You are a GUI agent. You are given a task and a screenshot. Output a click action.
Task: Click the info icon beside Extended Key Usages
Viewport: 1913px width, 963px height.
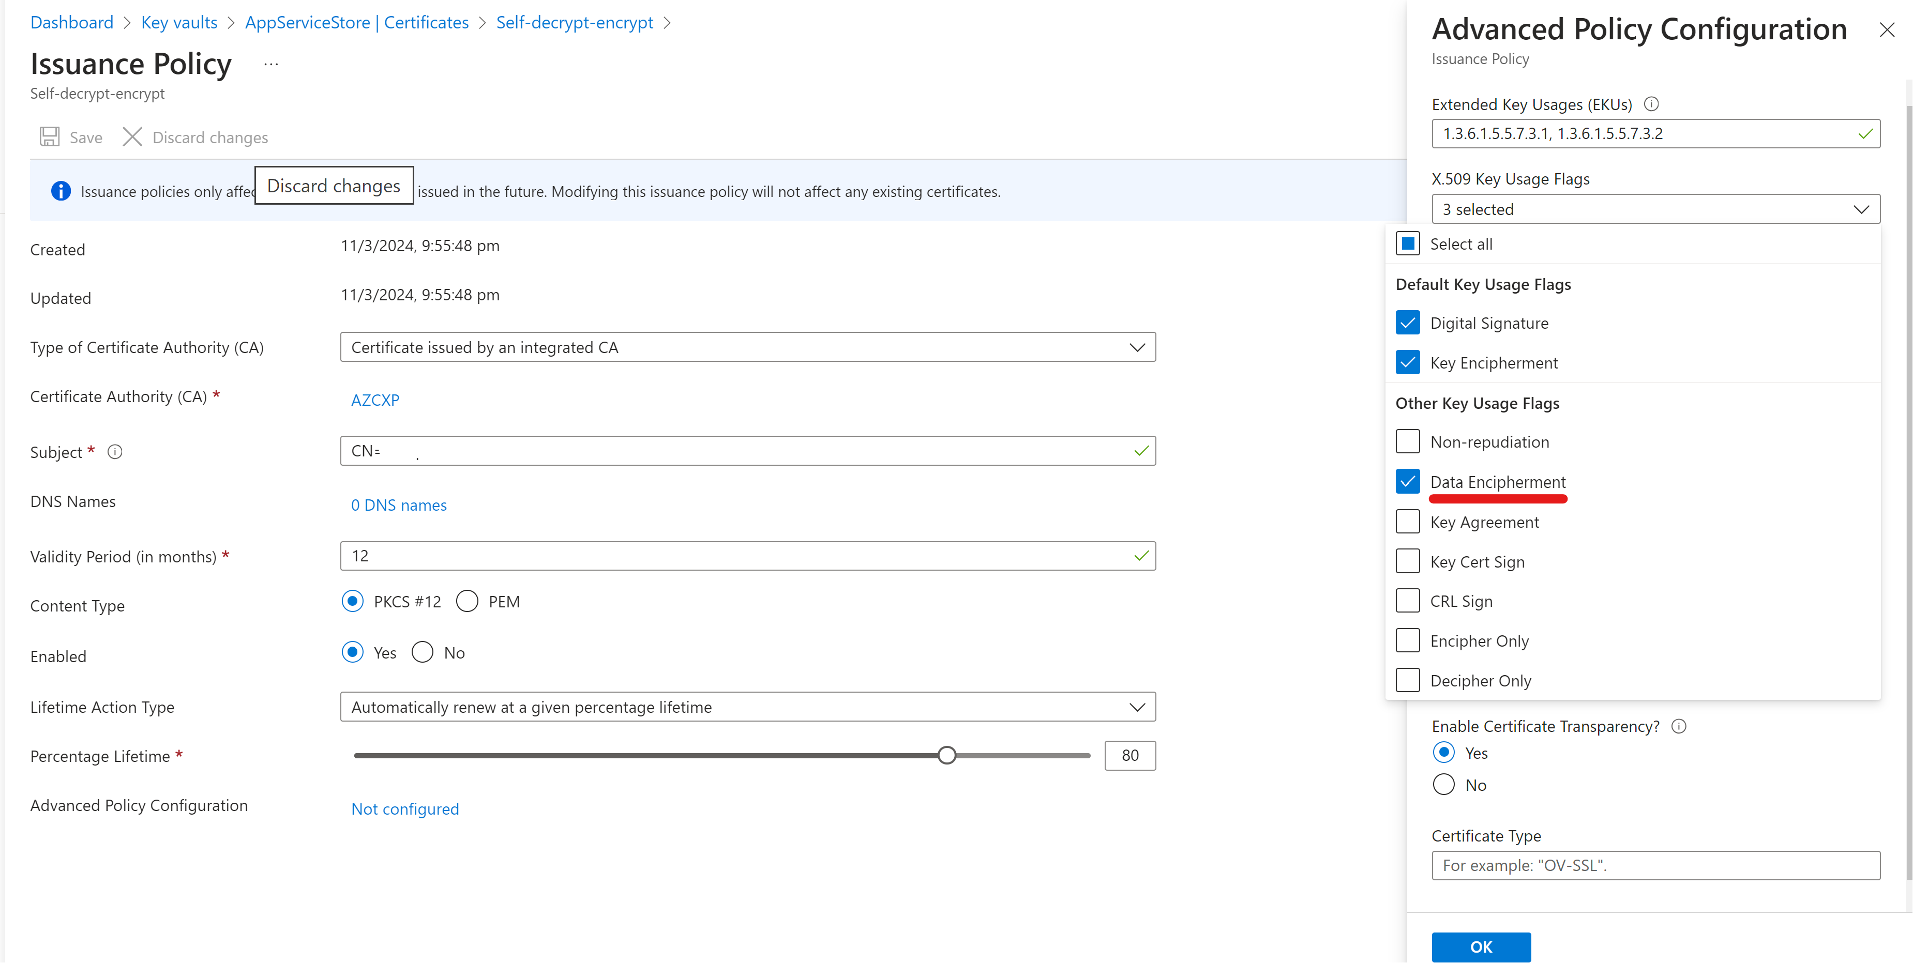(x=1652, y=104)
